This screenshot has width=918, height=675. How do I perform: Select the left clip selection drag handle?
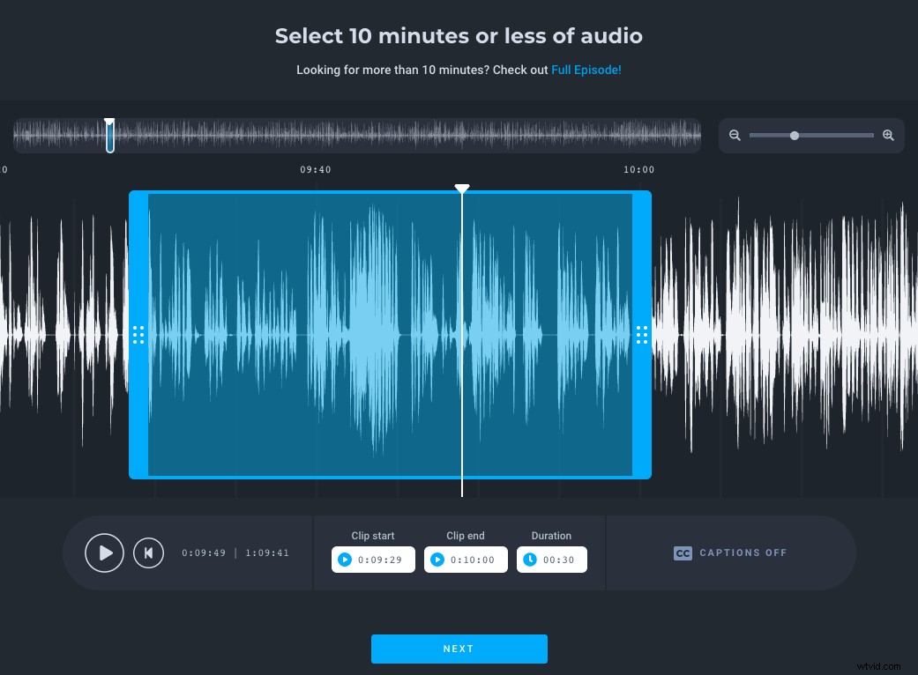(x=138, y=335)
